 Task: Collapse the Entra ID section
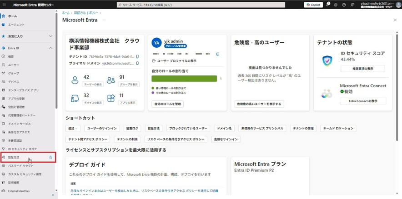tap(50, 48)
